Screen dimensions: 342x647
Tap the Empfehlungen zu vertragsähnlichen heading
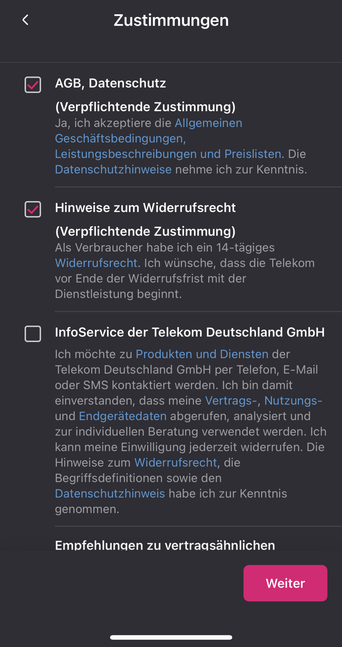click(165, 545)
